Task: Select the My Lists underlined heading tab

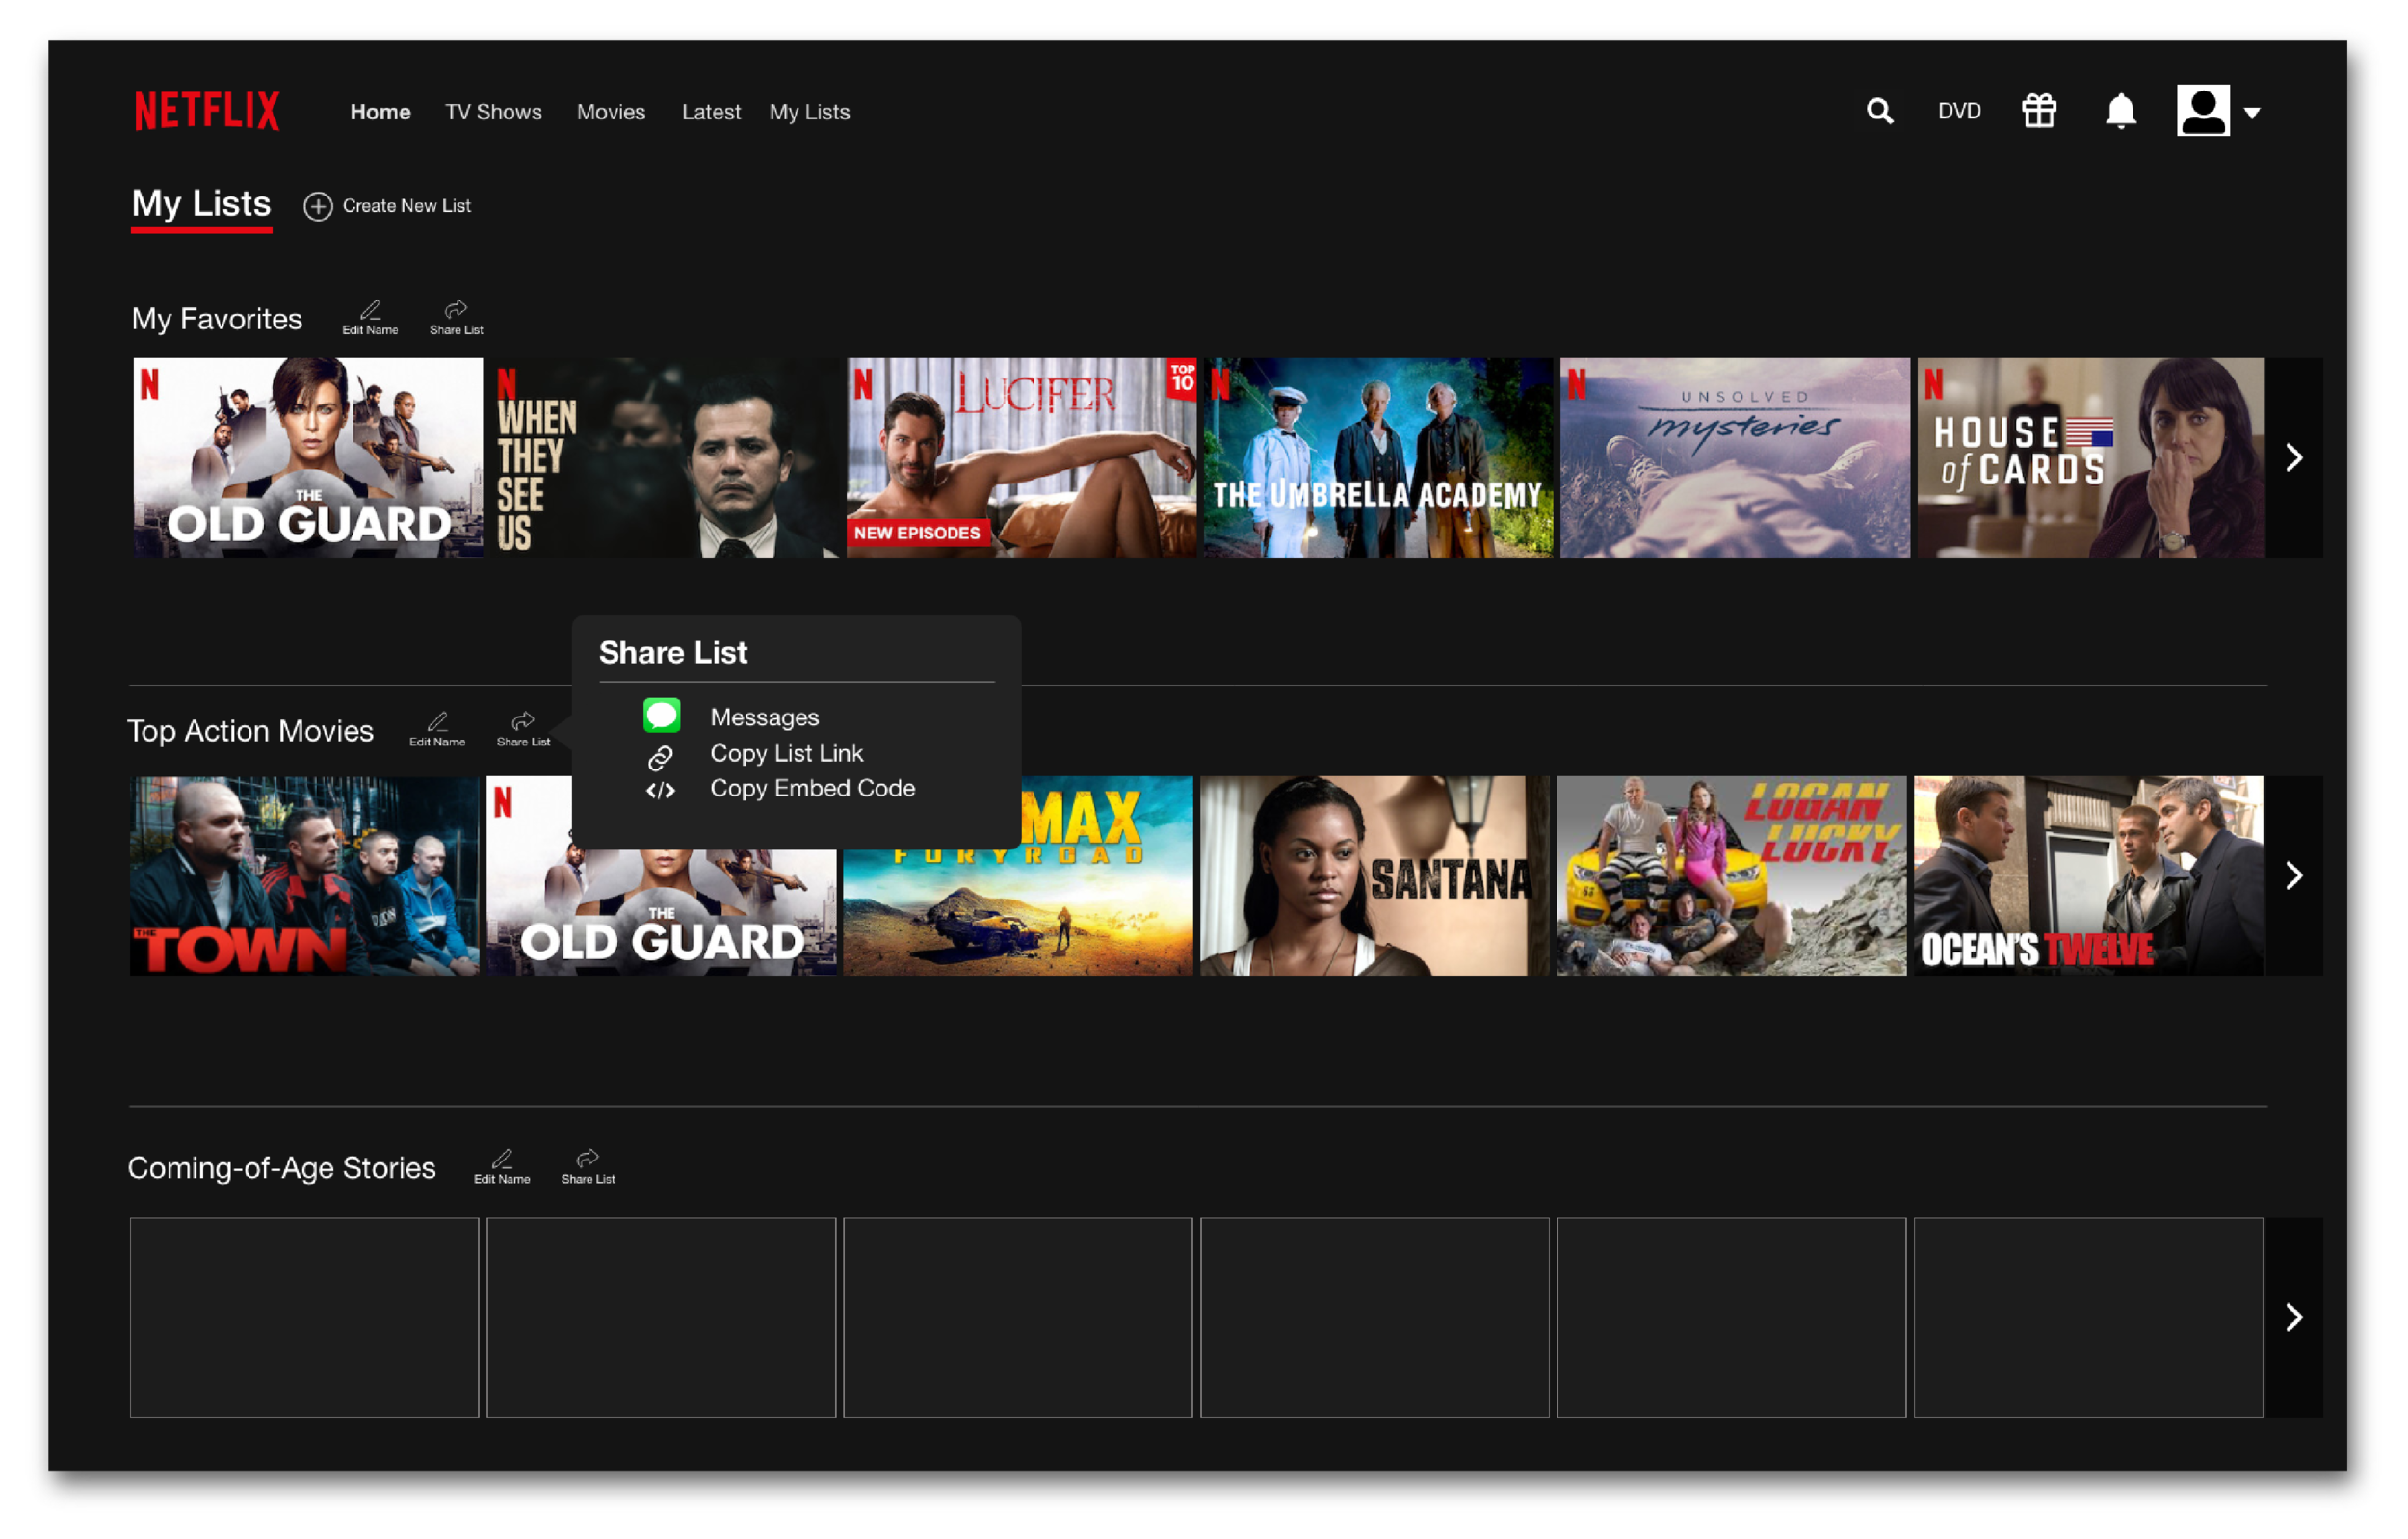Action: 201,207
